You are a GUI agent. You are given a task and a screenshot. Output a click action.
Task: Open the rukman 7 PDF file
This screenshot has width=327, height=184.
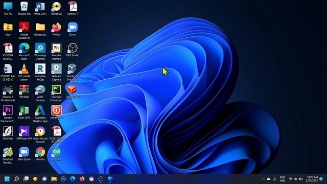(73, 8)
